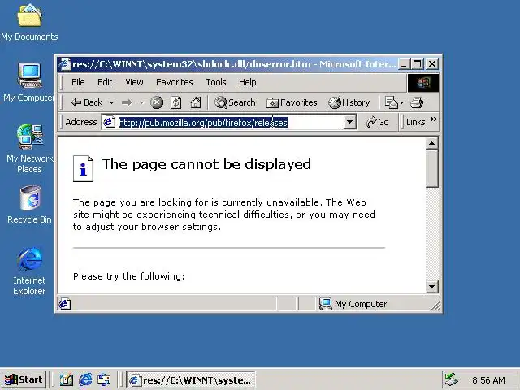520x390 pixels.
Task: Click Show Desktop quick launch icon
Action: (x=66, y=379)
